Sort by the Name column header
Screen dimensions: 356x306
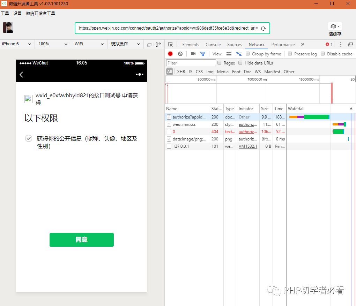pos(187,109)
